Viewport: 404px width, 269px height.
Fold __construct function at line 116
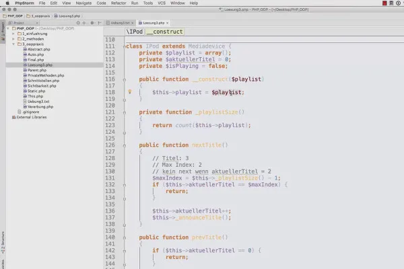pos(125,79)
